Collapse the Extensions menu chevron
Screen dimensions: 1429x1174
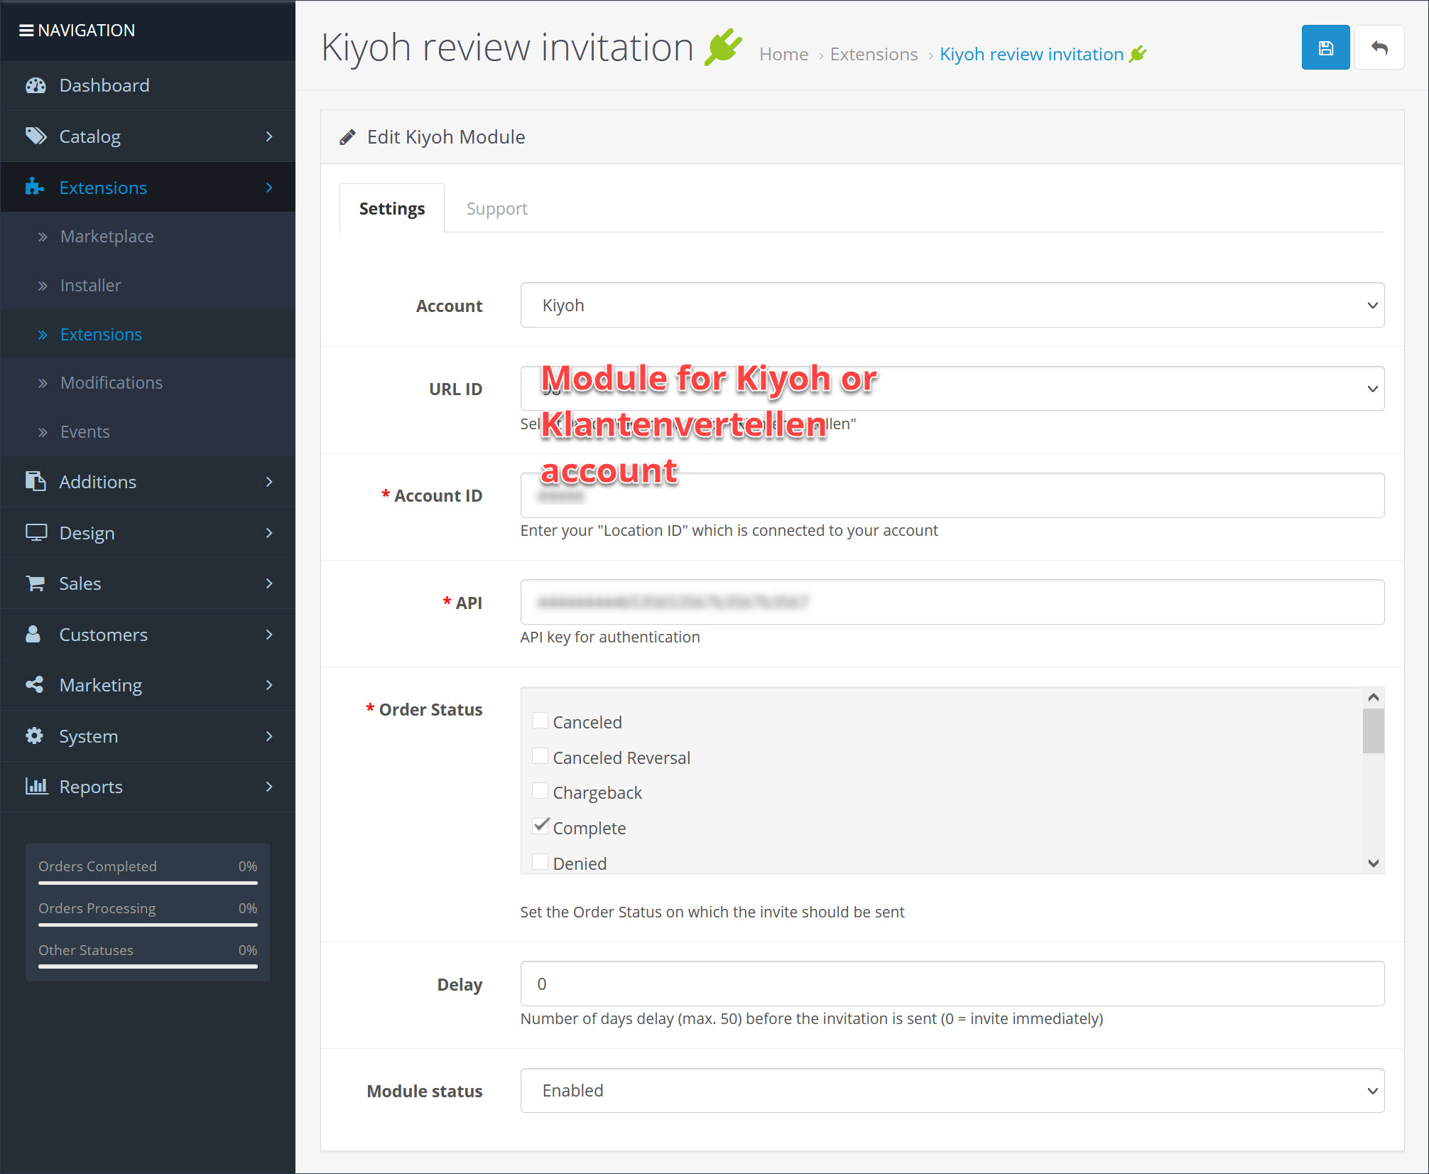click(x=269, y=187)
